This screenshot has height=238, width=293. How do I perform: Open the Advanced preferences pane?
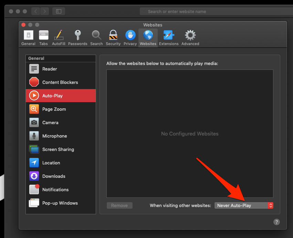[190, 38]
